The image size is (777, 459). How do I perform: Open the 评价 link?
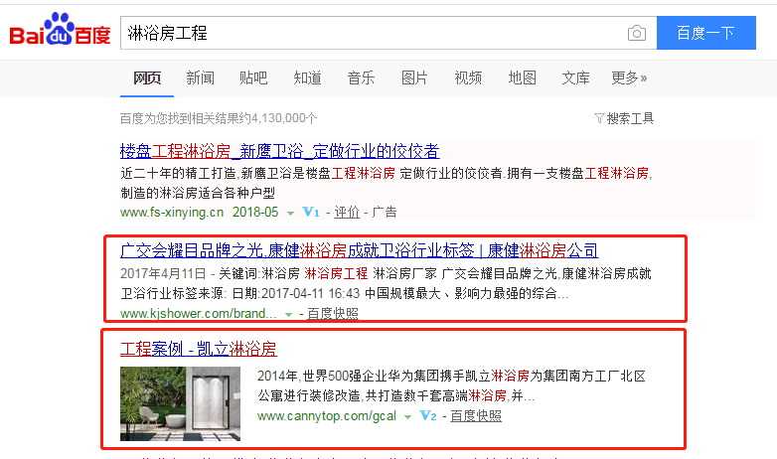(x=347, y=213)
